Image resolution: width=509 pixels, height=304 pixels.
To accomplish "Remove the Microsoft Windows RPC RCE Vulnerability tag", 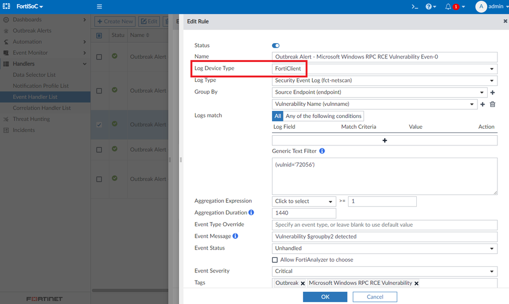I will 416,283.
